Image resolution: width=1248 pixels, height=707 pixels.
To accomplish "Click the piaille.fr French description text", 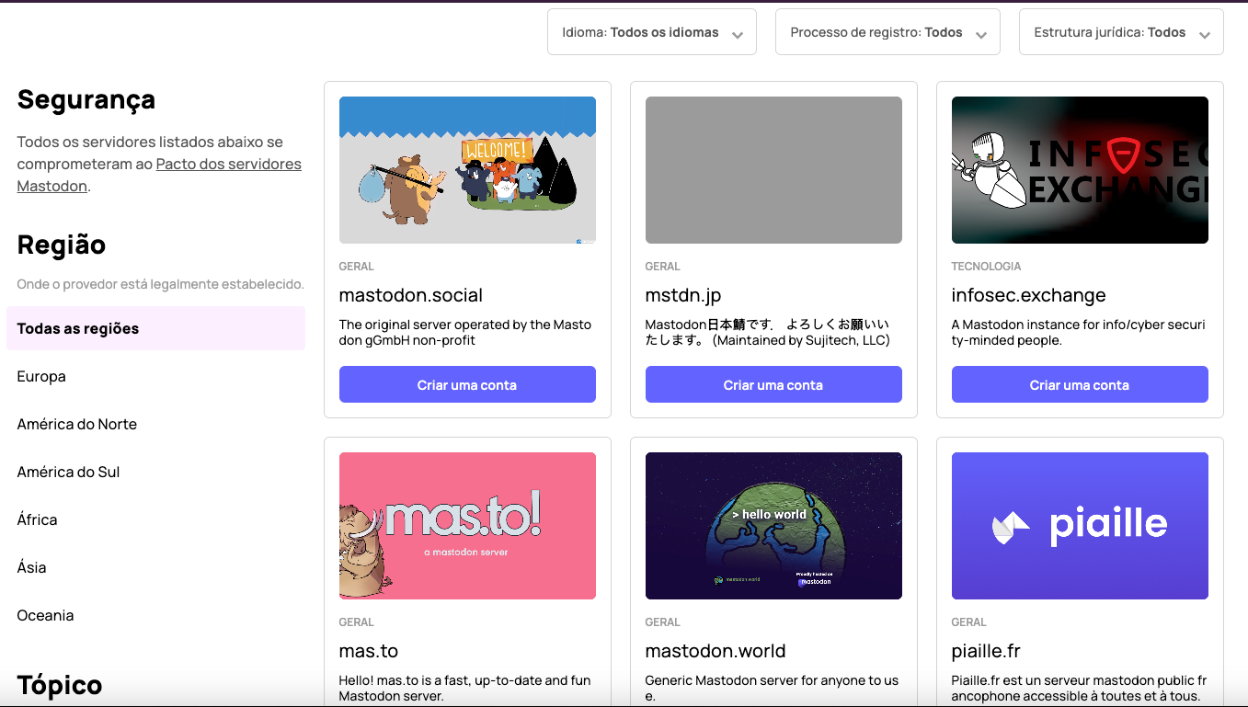I will (1079, 688).
